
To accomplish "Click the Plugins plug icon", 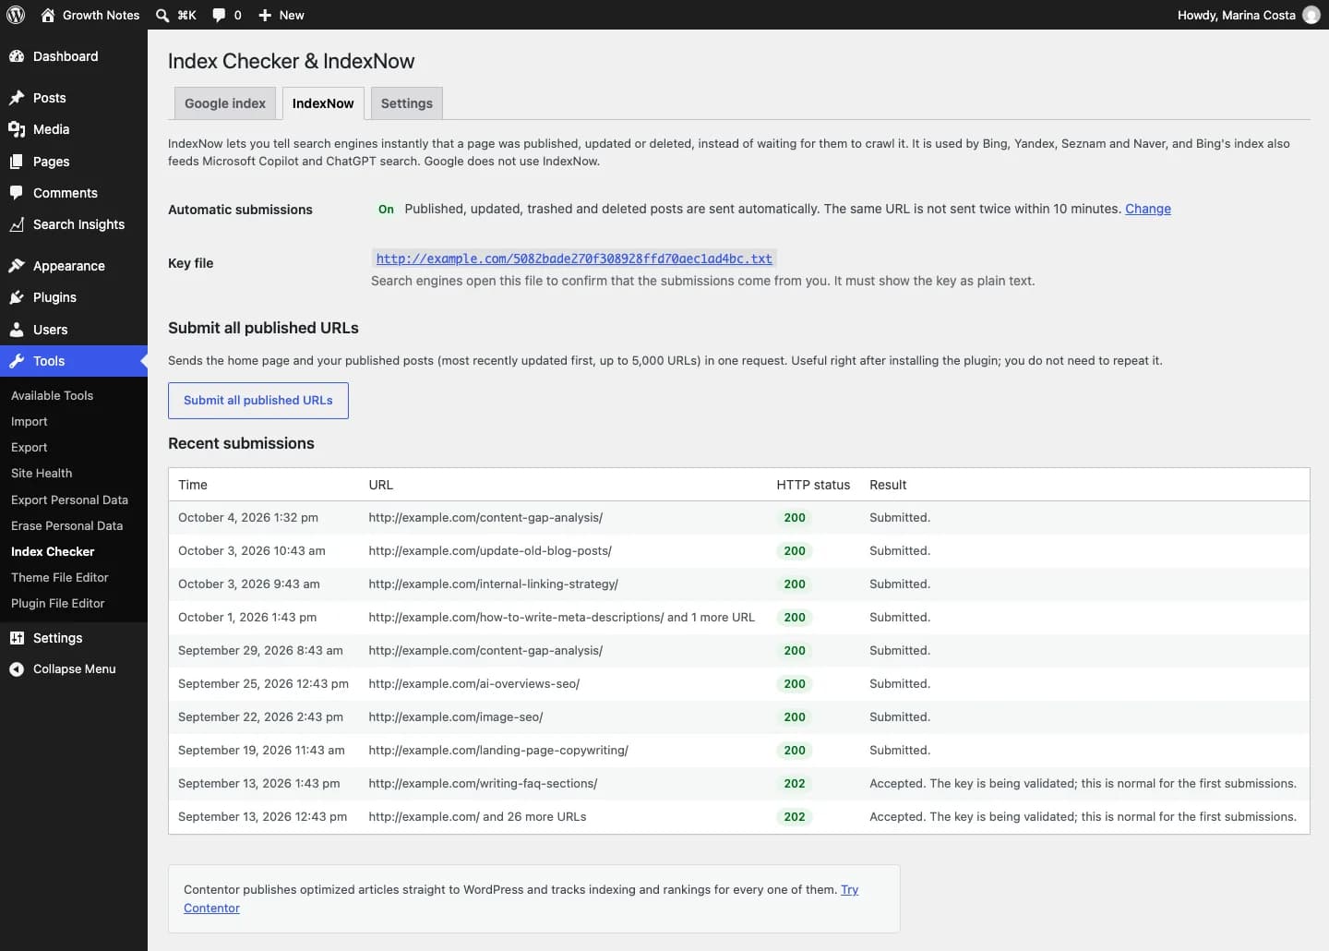I will click(x=17, y=297).
